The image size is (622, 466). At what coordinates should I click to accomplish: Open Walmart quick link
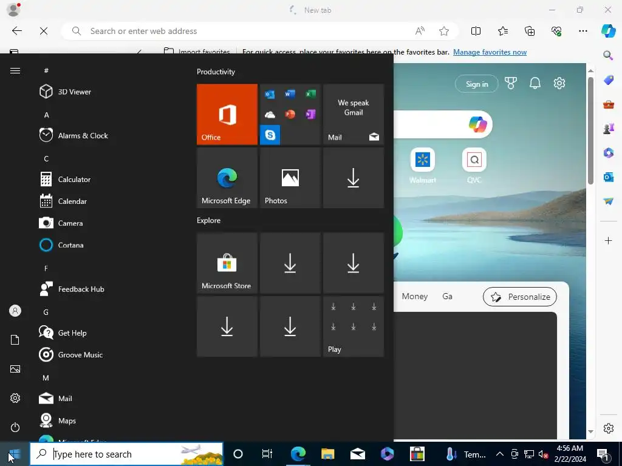423,165
